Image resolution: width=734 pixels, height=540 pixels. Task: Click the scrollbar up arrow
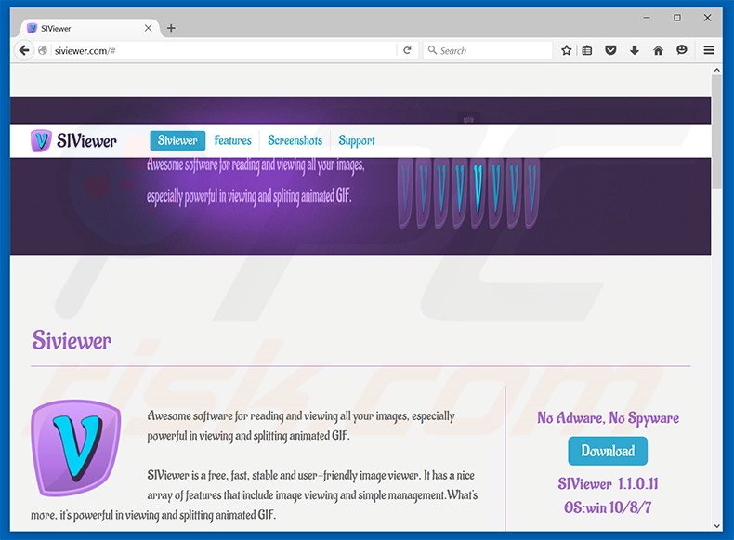coord(716,70)
